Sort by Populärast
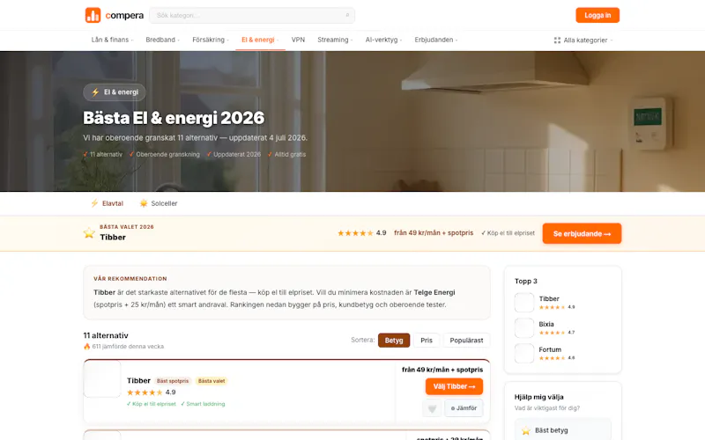705x440 pixels. 466,341
